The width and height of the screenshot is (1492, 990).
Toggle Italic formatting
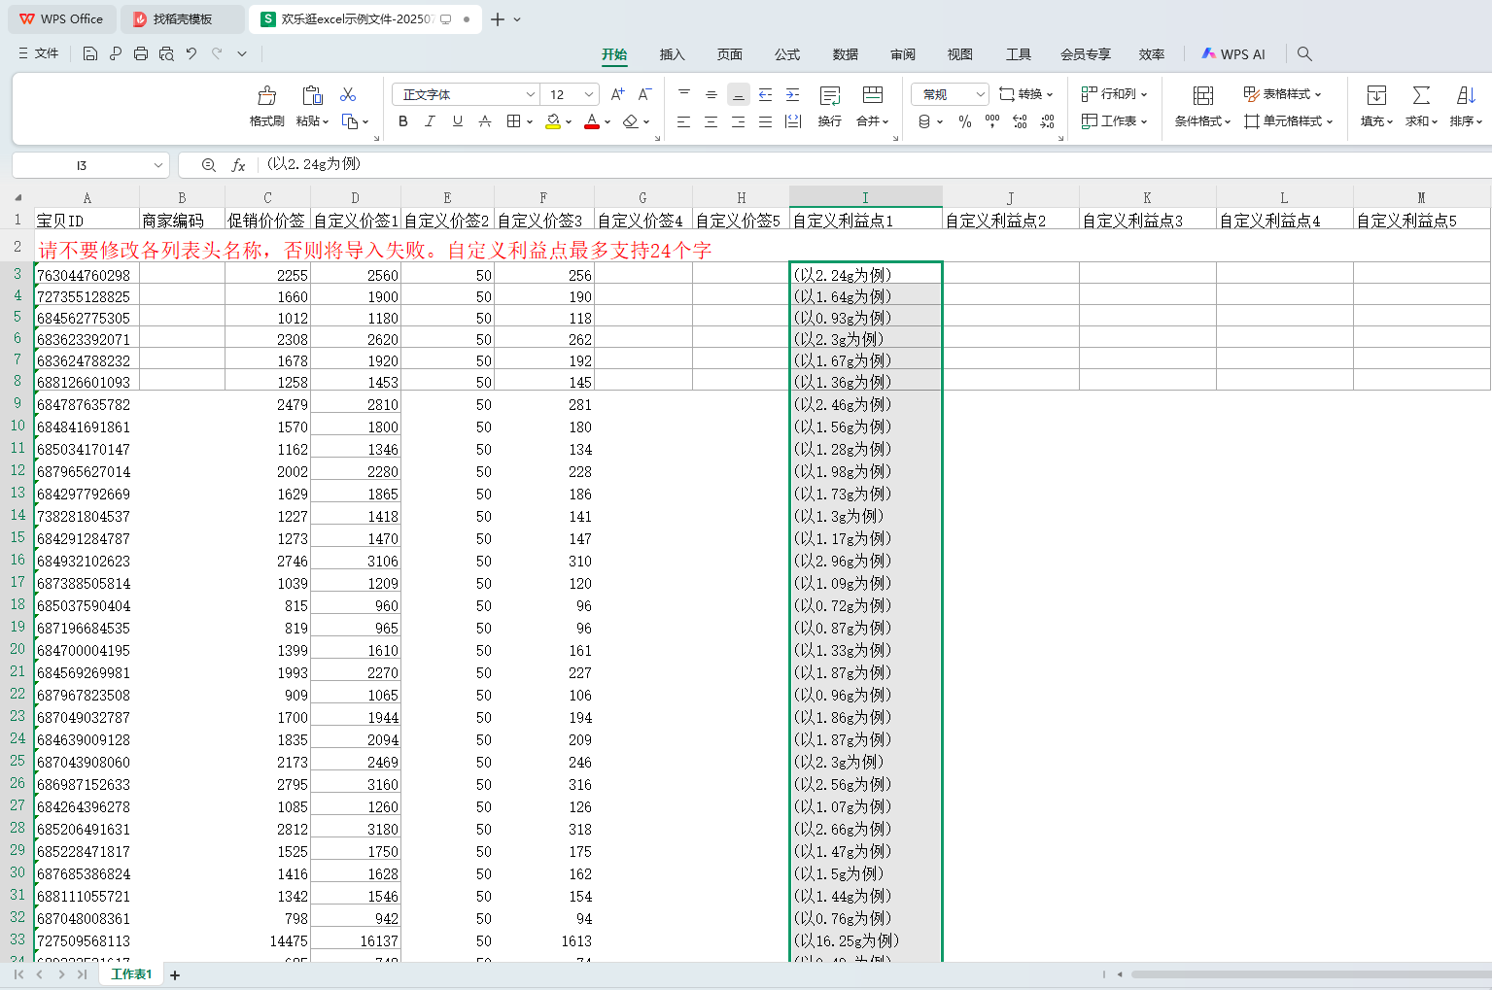pos(430,121)
